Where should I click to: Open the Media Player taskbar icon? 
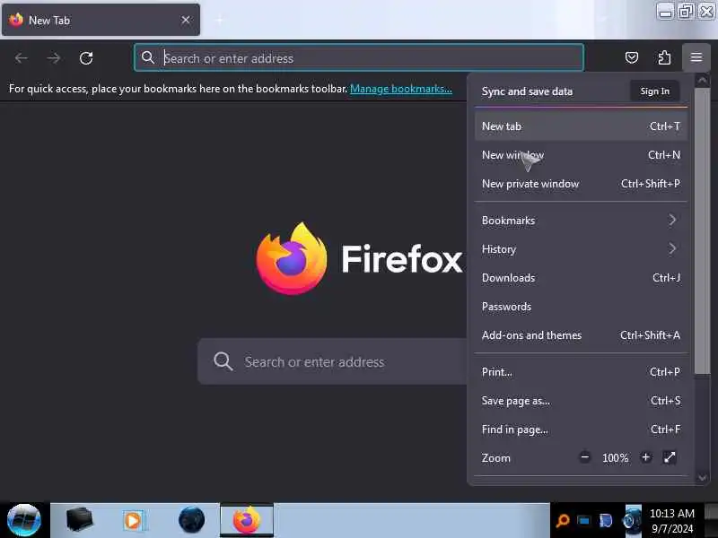pyautogui.click(x=134, y=520)
